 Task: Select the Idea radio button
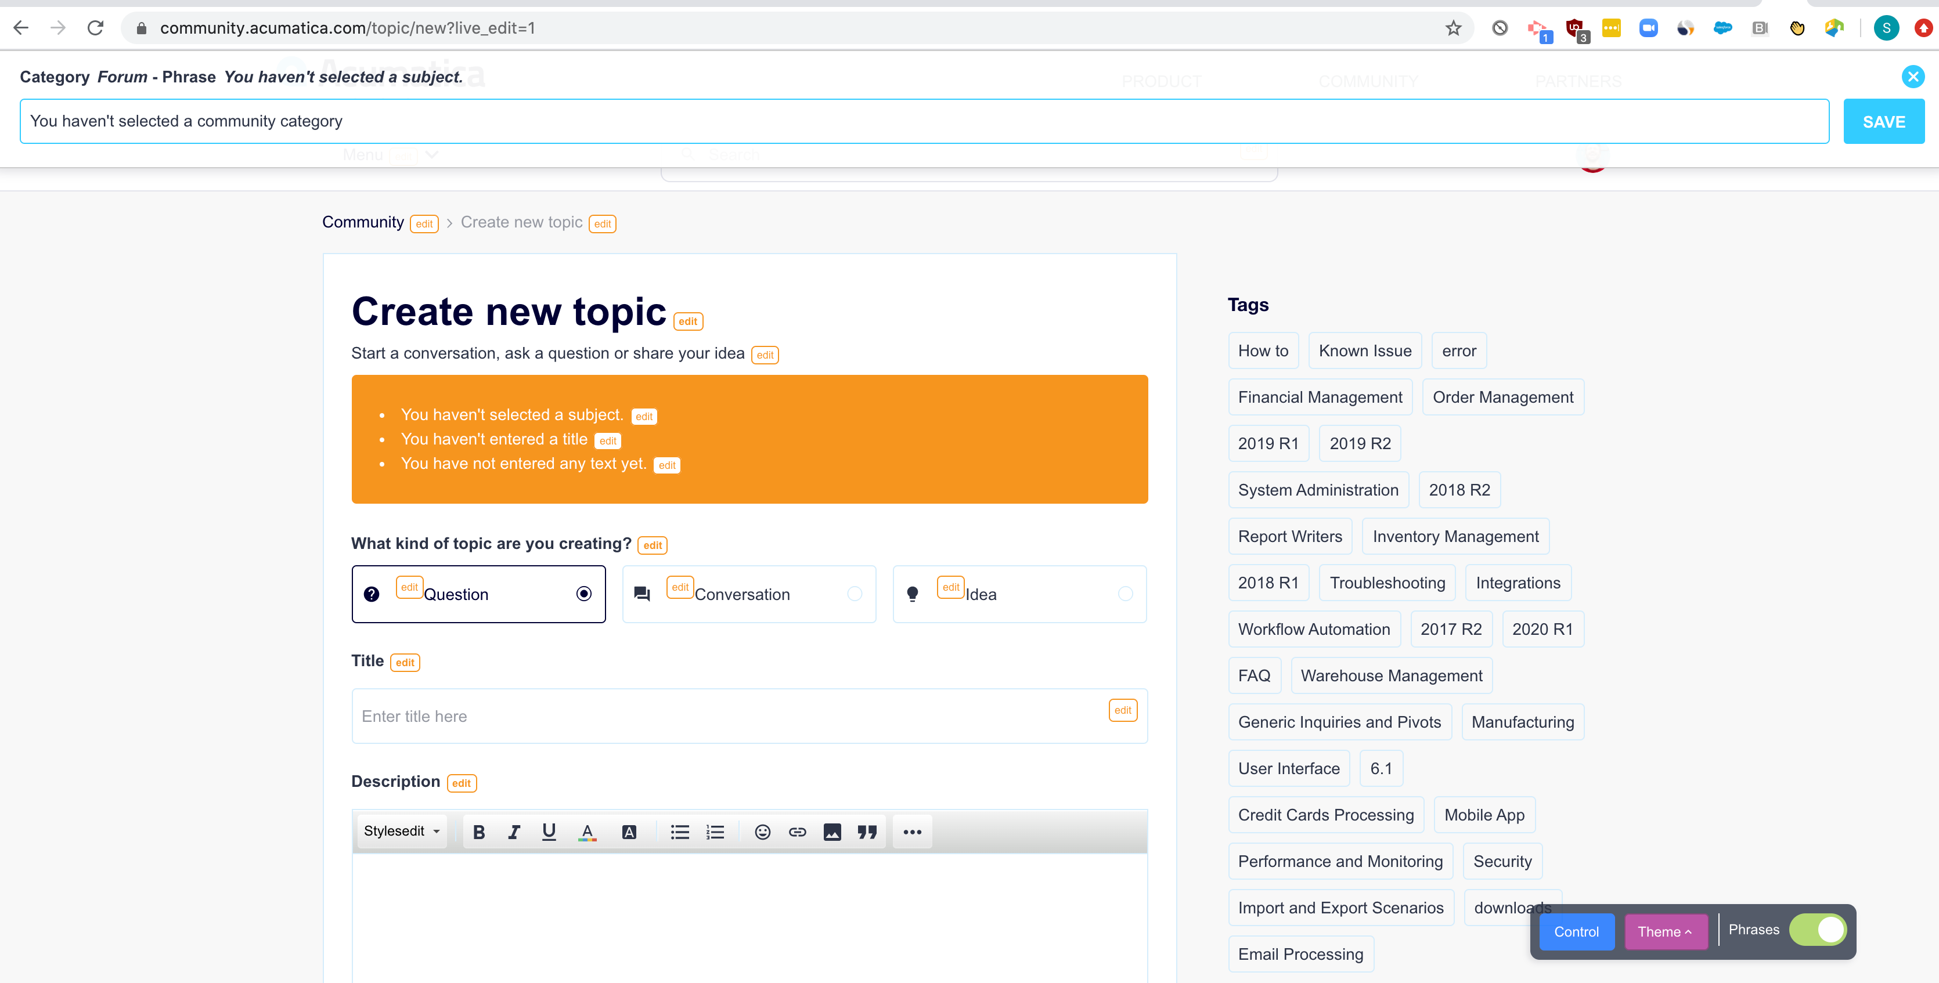pyautogui.click(x=1125, y=594)
